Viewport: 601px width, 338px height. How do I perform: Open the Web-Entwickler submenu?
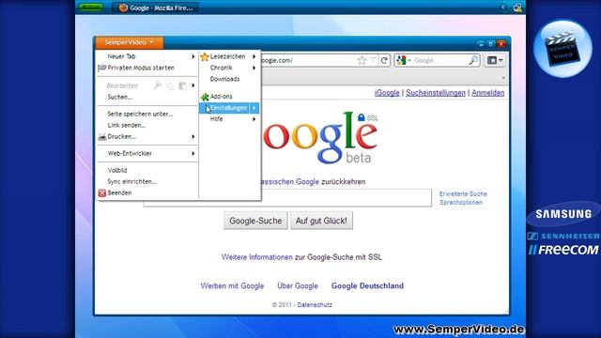coord(147,153)
